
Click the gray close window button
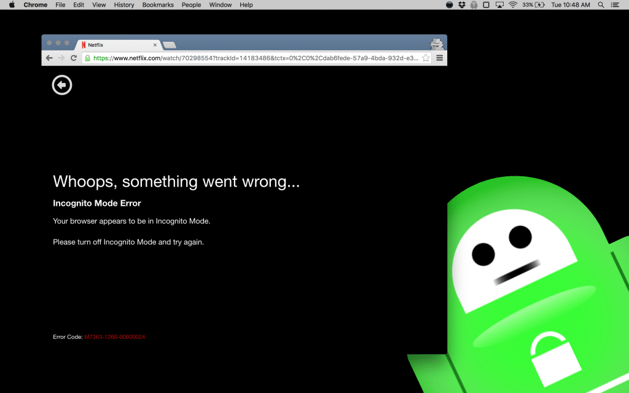pos(49,43)
